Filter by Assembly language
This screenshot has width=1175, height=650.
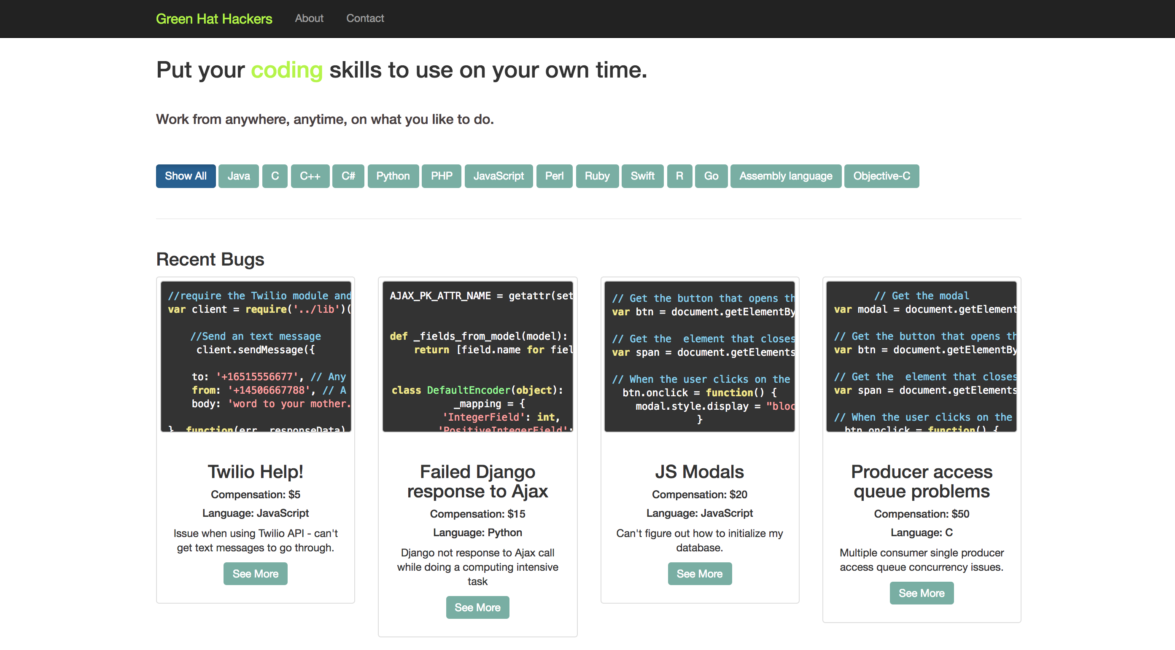coord(785,176)
